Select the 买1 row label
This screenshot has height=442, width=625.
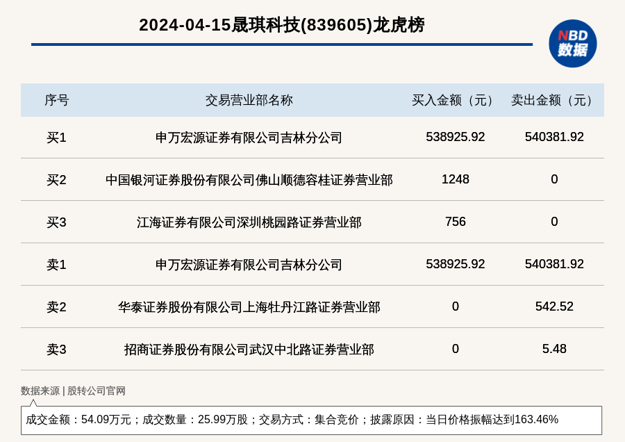coord(56,138)
